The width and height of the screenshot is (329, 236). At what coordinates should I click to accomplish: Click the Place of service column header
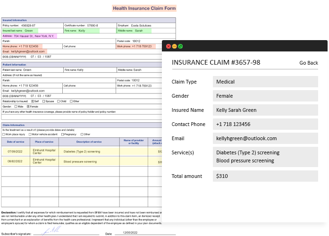[44, 142]
